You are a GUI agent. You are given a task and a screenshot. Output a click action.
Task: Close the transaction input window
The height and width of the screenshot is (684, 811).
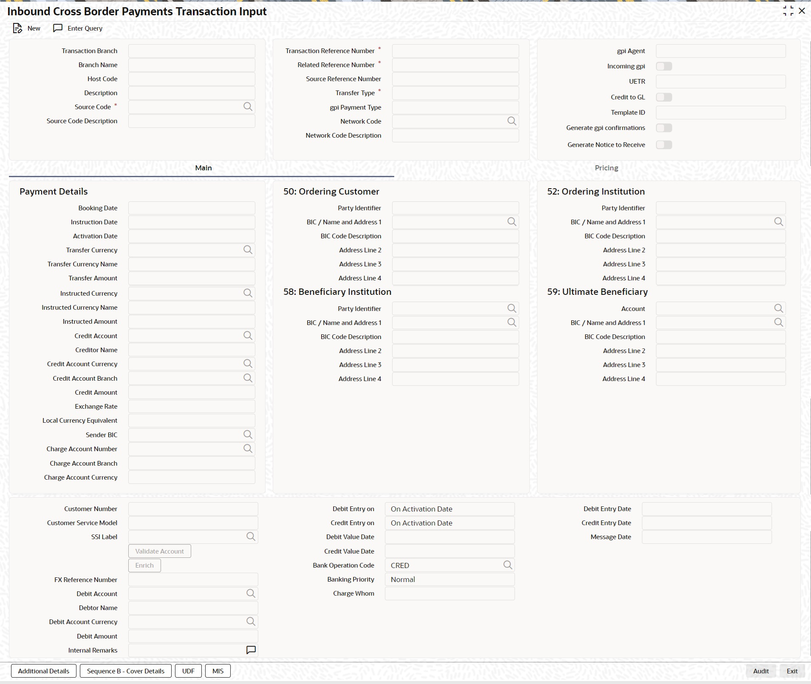802,11
